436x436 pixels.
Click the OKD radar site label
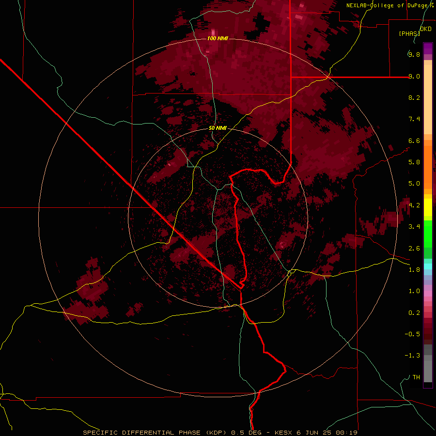[426, 29]
